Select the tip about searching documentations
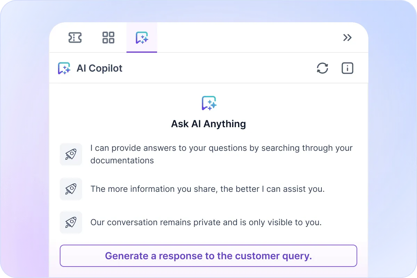Image resolution: width=417 pixels, height=278 pixels. pyautogui.click(x=221, y=154)
